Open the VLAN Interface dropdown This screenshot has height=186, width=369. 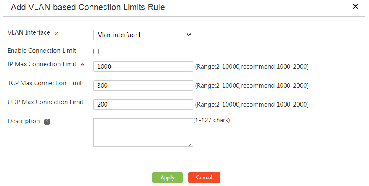pos(143,35)
